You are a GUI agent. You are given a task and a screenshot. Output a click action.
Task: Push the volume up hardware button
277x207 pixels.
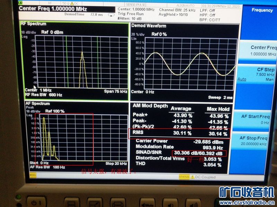click(x=193, y=204)
